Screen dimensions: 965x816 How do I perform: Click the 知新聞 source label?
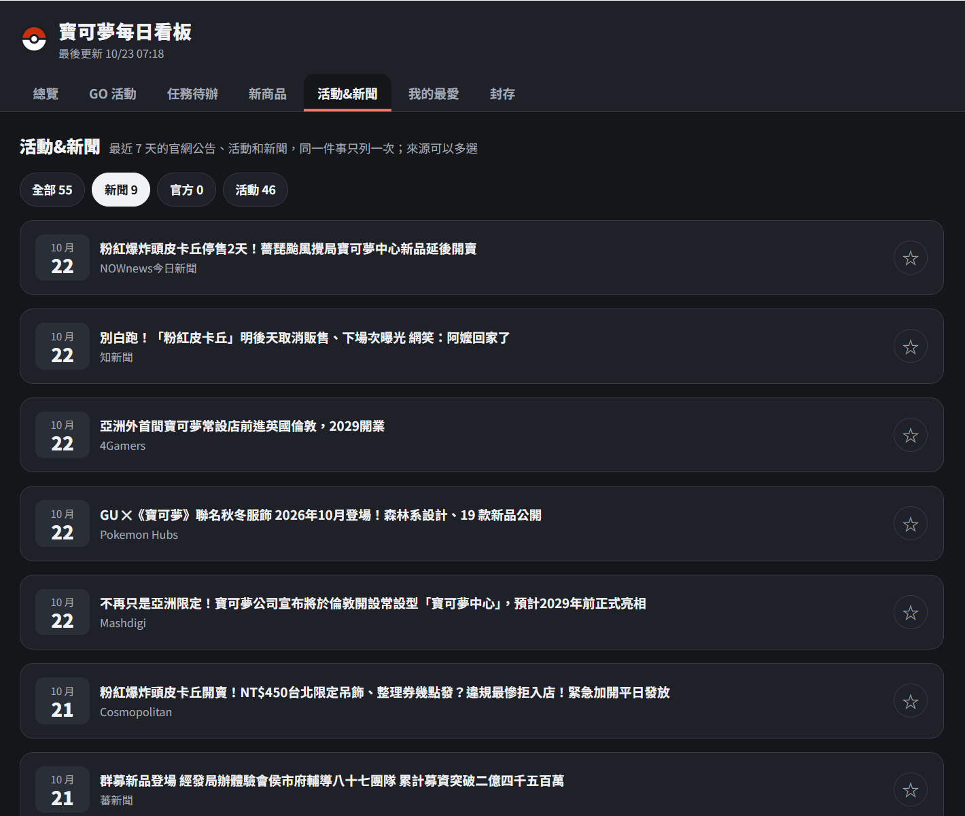[x=116, y=357]
